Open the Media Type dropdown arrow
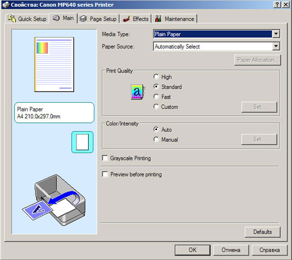The image size is (292, 260). [276, 34]
